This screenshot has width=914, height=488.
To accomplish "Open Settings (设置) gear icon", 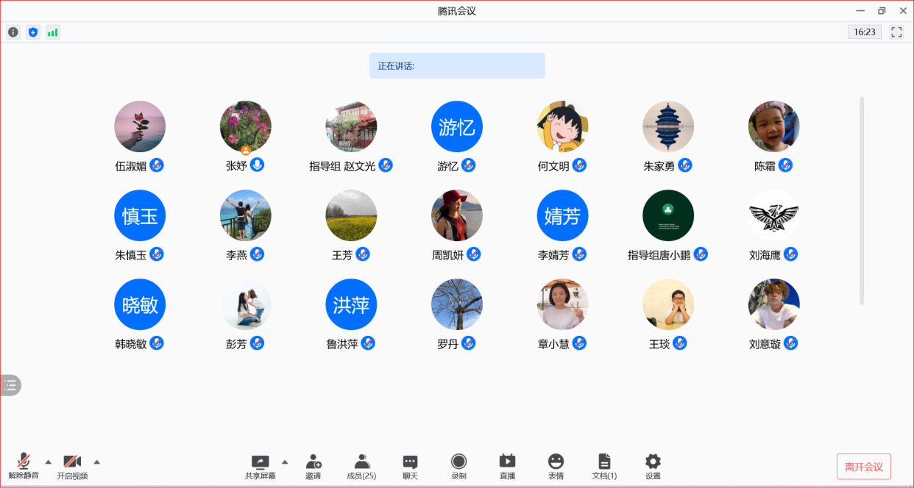I will [x=653, y=466].
